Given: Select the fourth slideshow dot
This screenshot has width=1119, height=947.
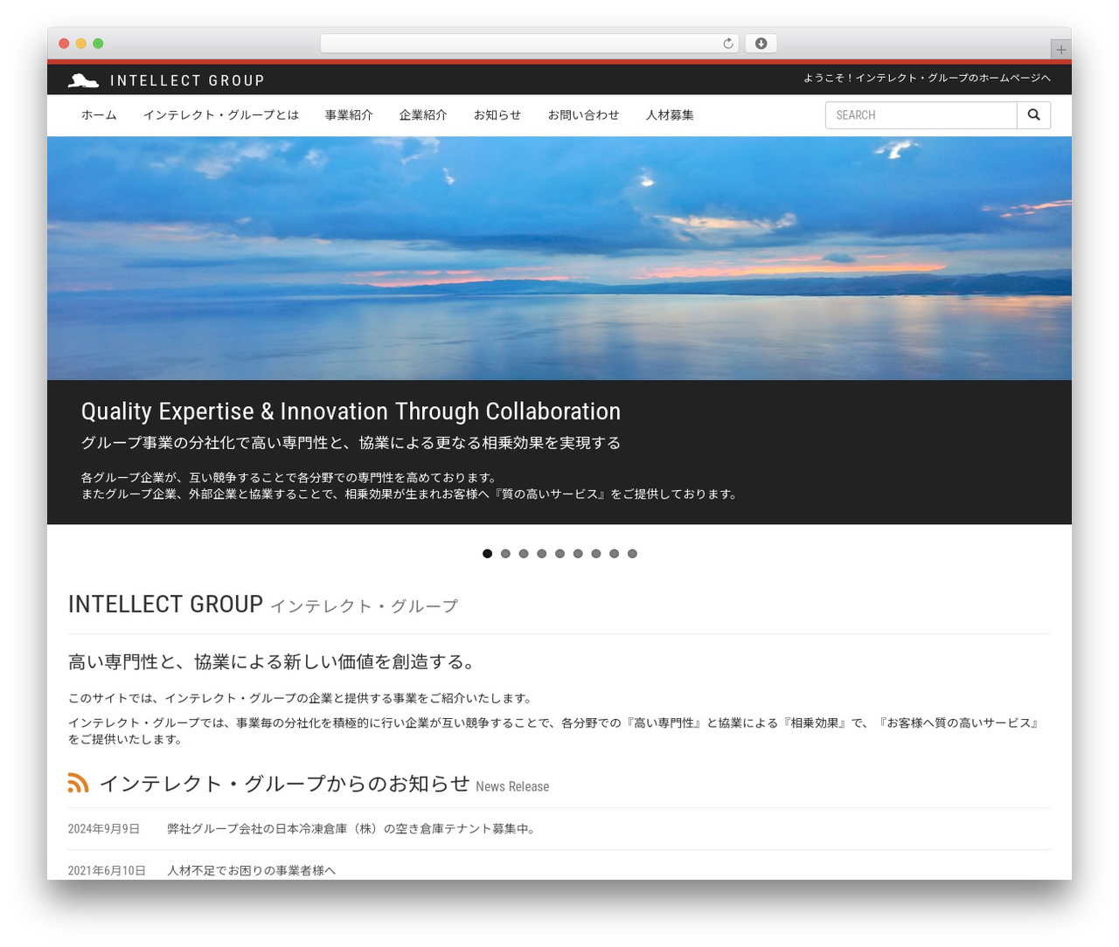Looking at the screenshot, I should (x=542, y=554).
